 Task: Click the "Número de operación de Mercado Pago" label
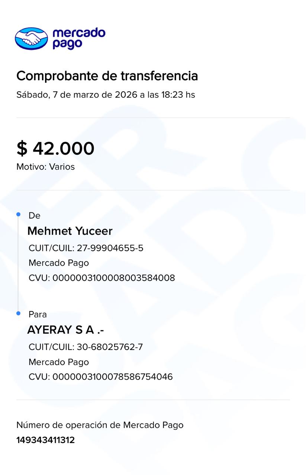100,425
